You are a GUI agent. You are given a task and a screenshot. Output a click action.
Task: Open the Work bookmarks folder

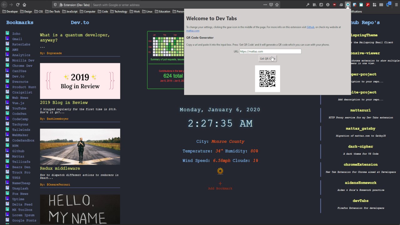(134, 12)
